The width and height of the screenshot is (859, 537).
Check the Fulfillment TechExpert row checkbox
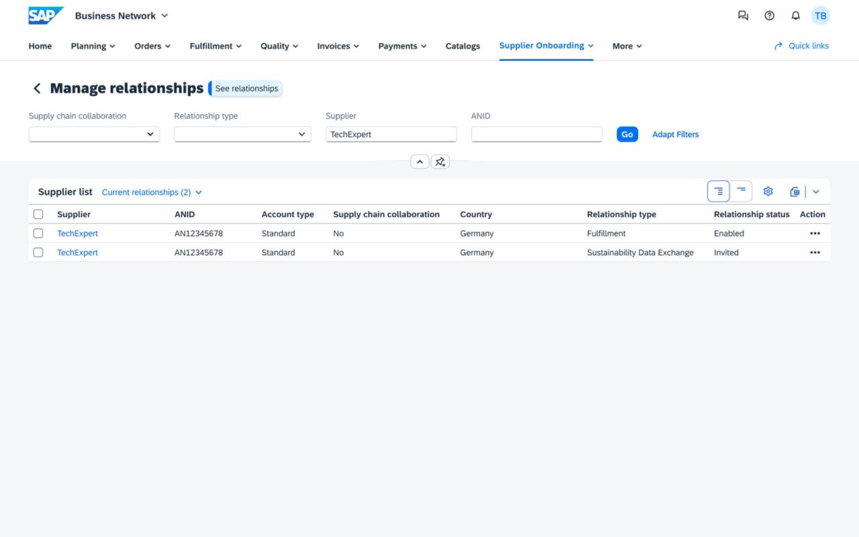point(38,234)
